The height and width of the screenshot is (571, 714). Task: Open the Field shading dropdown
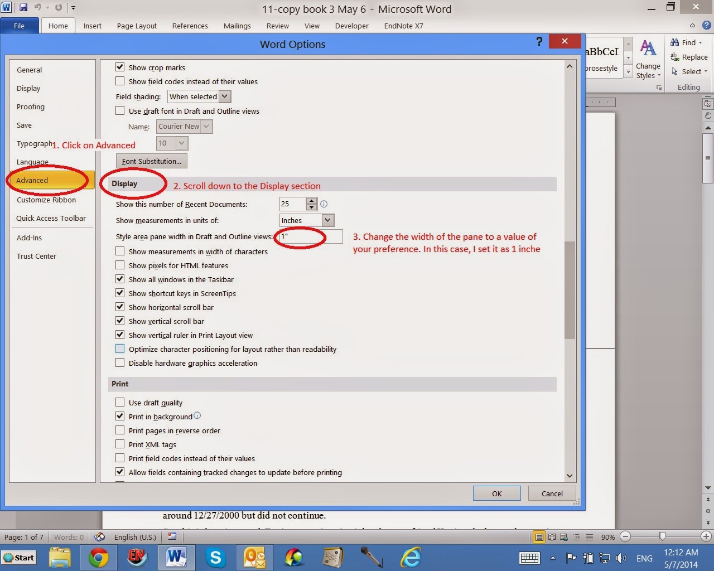coord(225,96)
